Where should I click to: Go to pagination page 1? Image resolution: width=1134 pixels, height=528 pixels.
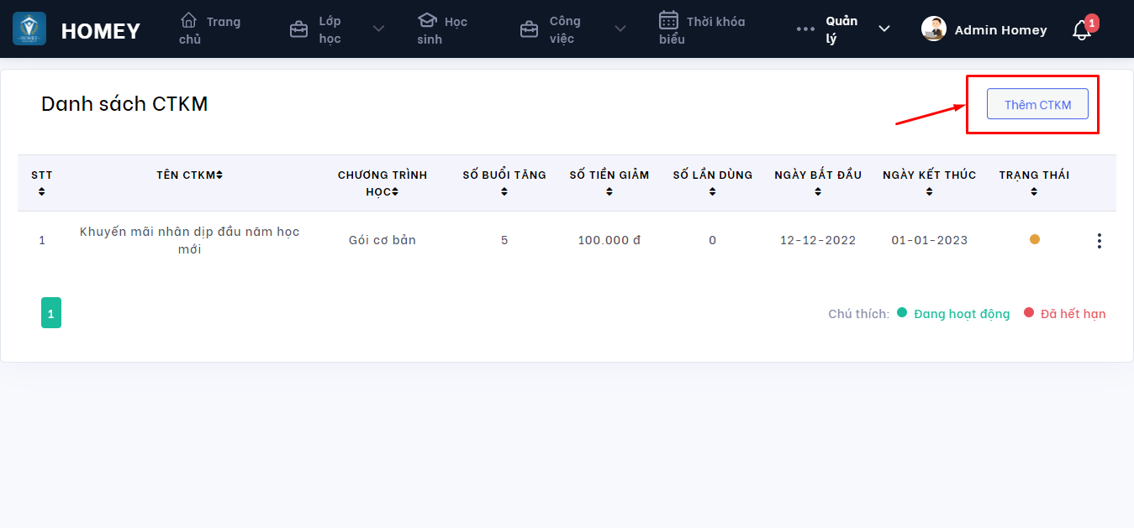51,313
